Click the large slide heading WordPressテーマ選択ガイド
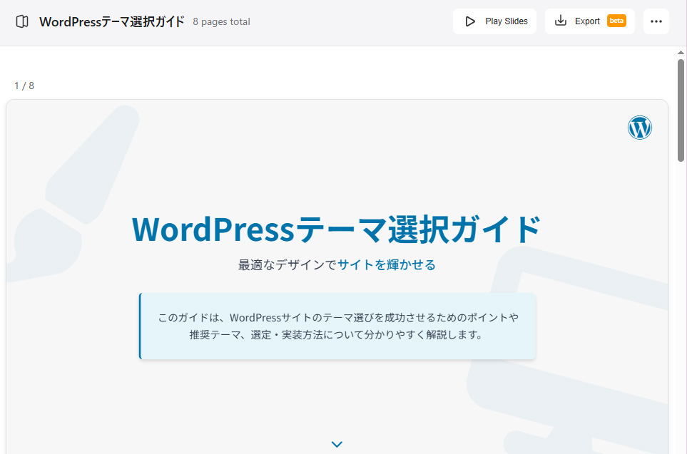The image size is (687, 454). [x=336, y=229]
